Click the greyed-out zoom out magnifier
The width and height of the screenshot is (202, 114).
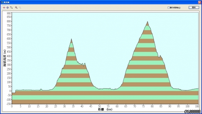coord(20,8)
